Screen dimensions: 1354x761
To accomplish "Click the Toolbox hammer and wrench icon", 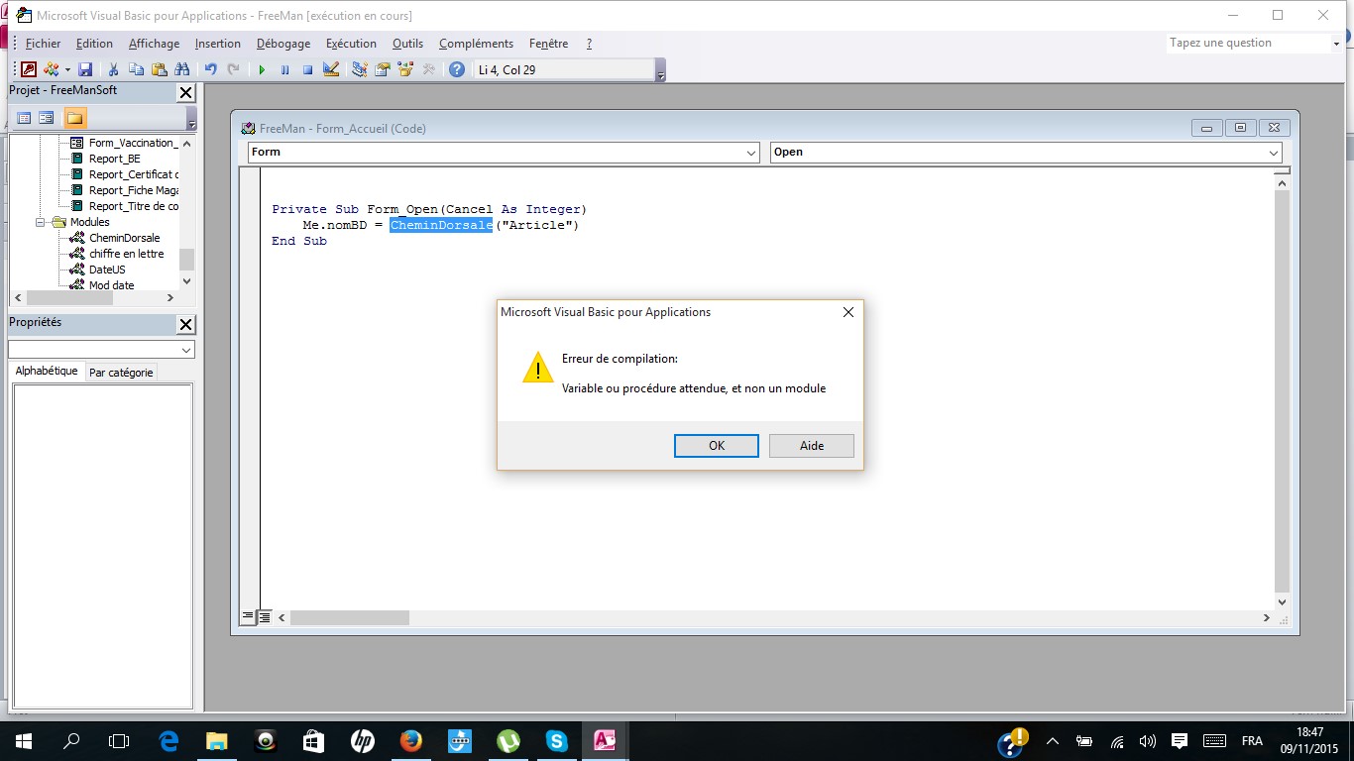I will pyautogui.click(x=428, y=69).
